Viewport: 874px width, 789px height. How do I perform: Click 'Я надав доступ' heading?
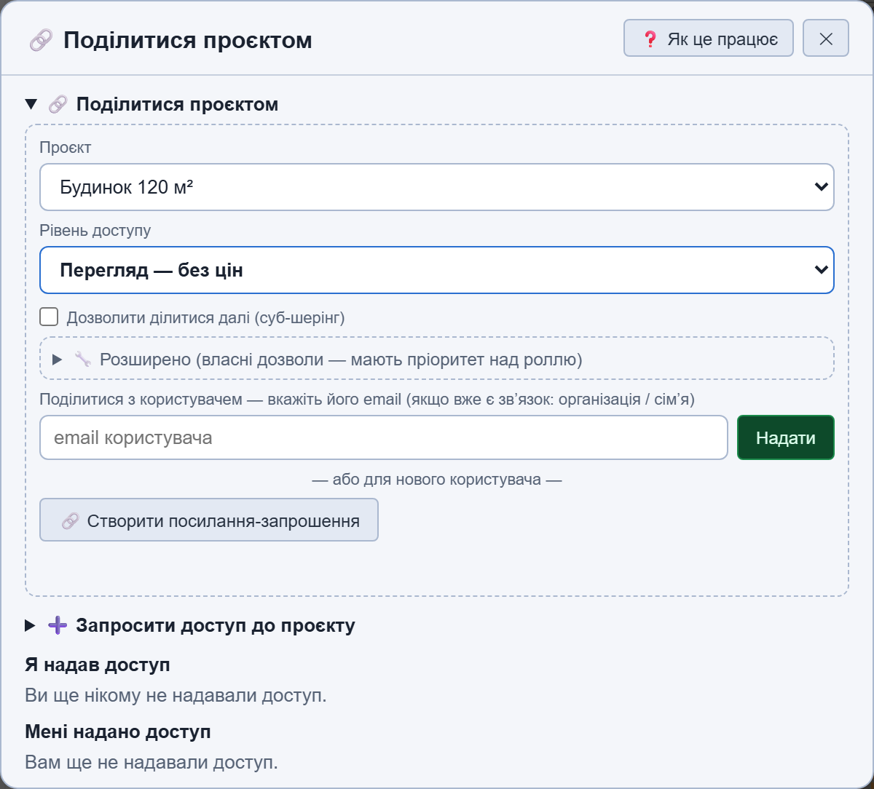tap(98, 665)
